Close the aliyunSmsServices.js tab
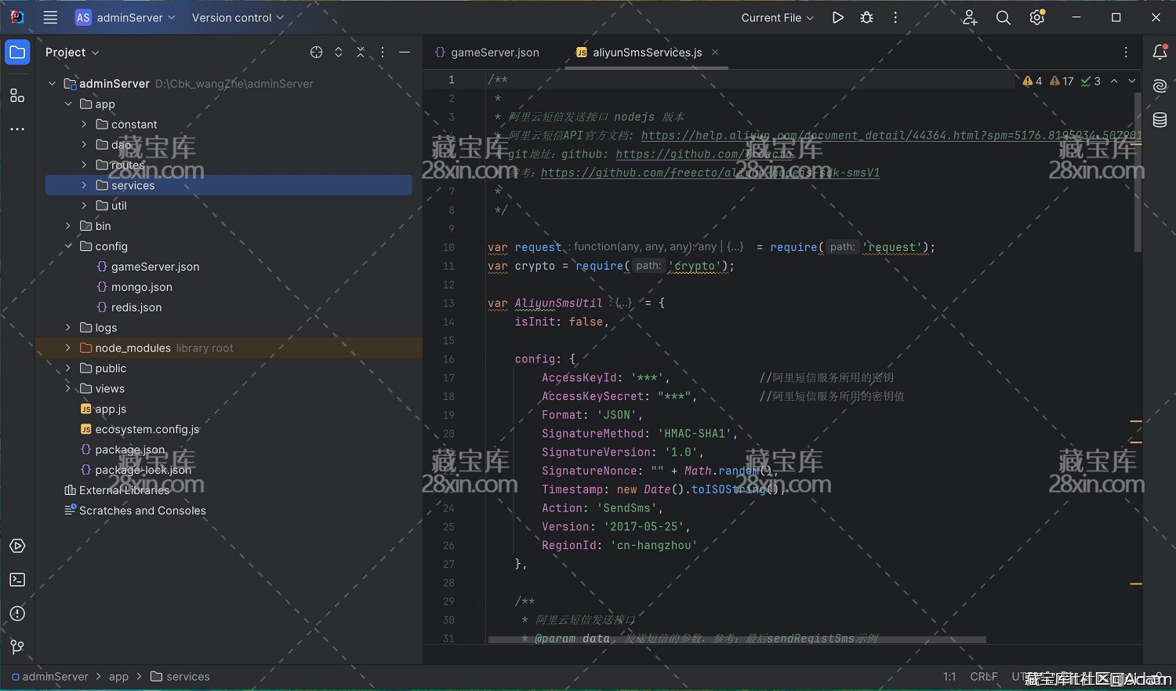 click(714, 53)
